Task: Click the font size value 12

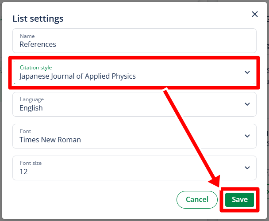Action: (x=23, y=171)
